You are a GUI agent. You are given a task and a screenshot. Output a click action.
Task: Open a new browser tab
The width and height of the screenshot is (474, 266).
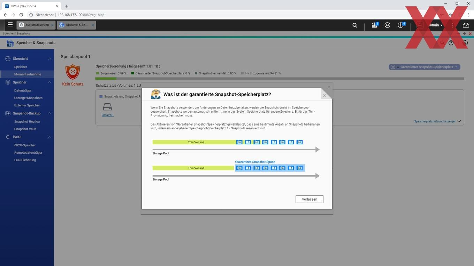tap(67, 6)
